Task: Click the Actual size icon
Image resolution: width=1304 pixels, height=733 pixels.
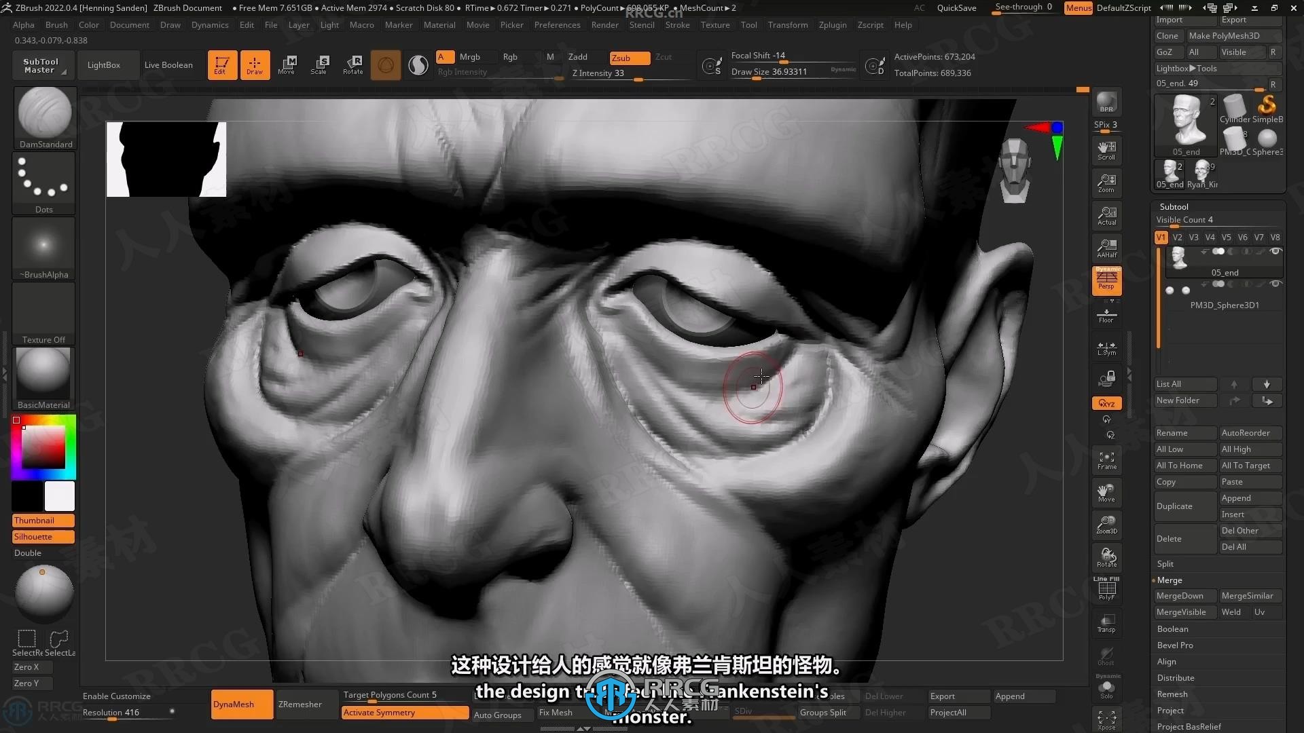Action: 1106,216
